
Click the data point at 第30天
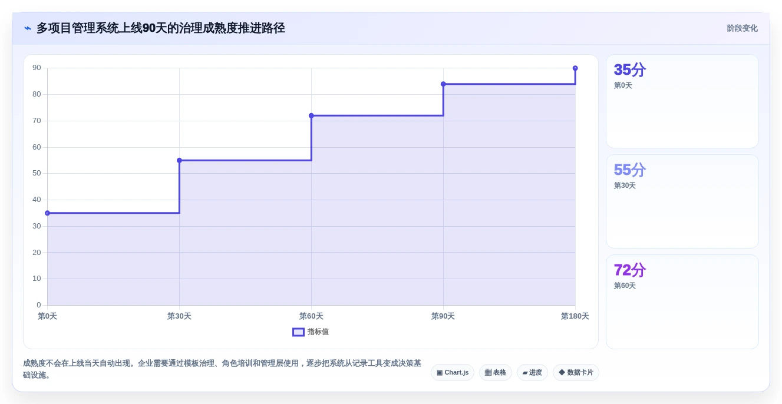click(x=179, y=160)
